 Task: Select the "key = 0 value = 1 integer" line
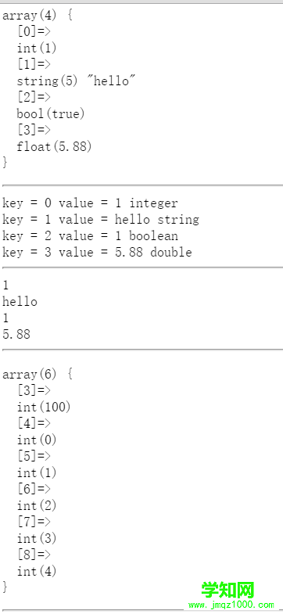[90, 203]
